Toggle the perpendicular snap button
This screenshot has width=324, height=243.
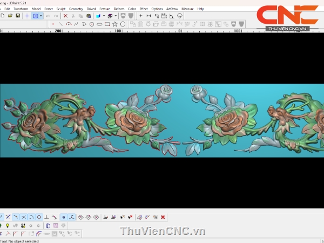coord(46,217)
